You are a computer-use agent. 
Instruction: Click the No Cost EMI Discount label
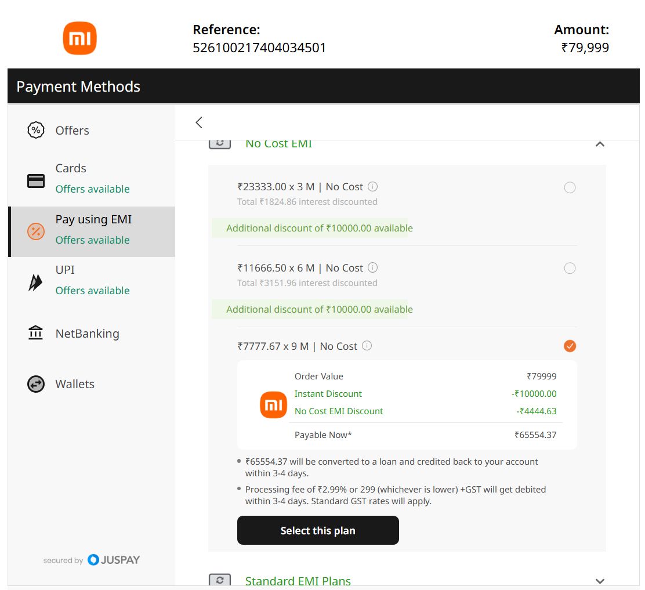pyautogui.click(x=339, y=411)
